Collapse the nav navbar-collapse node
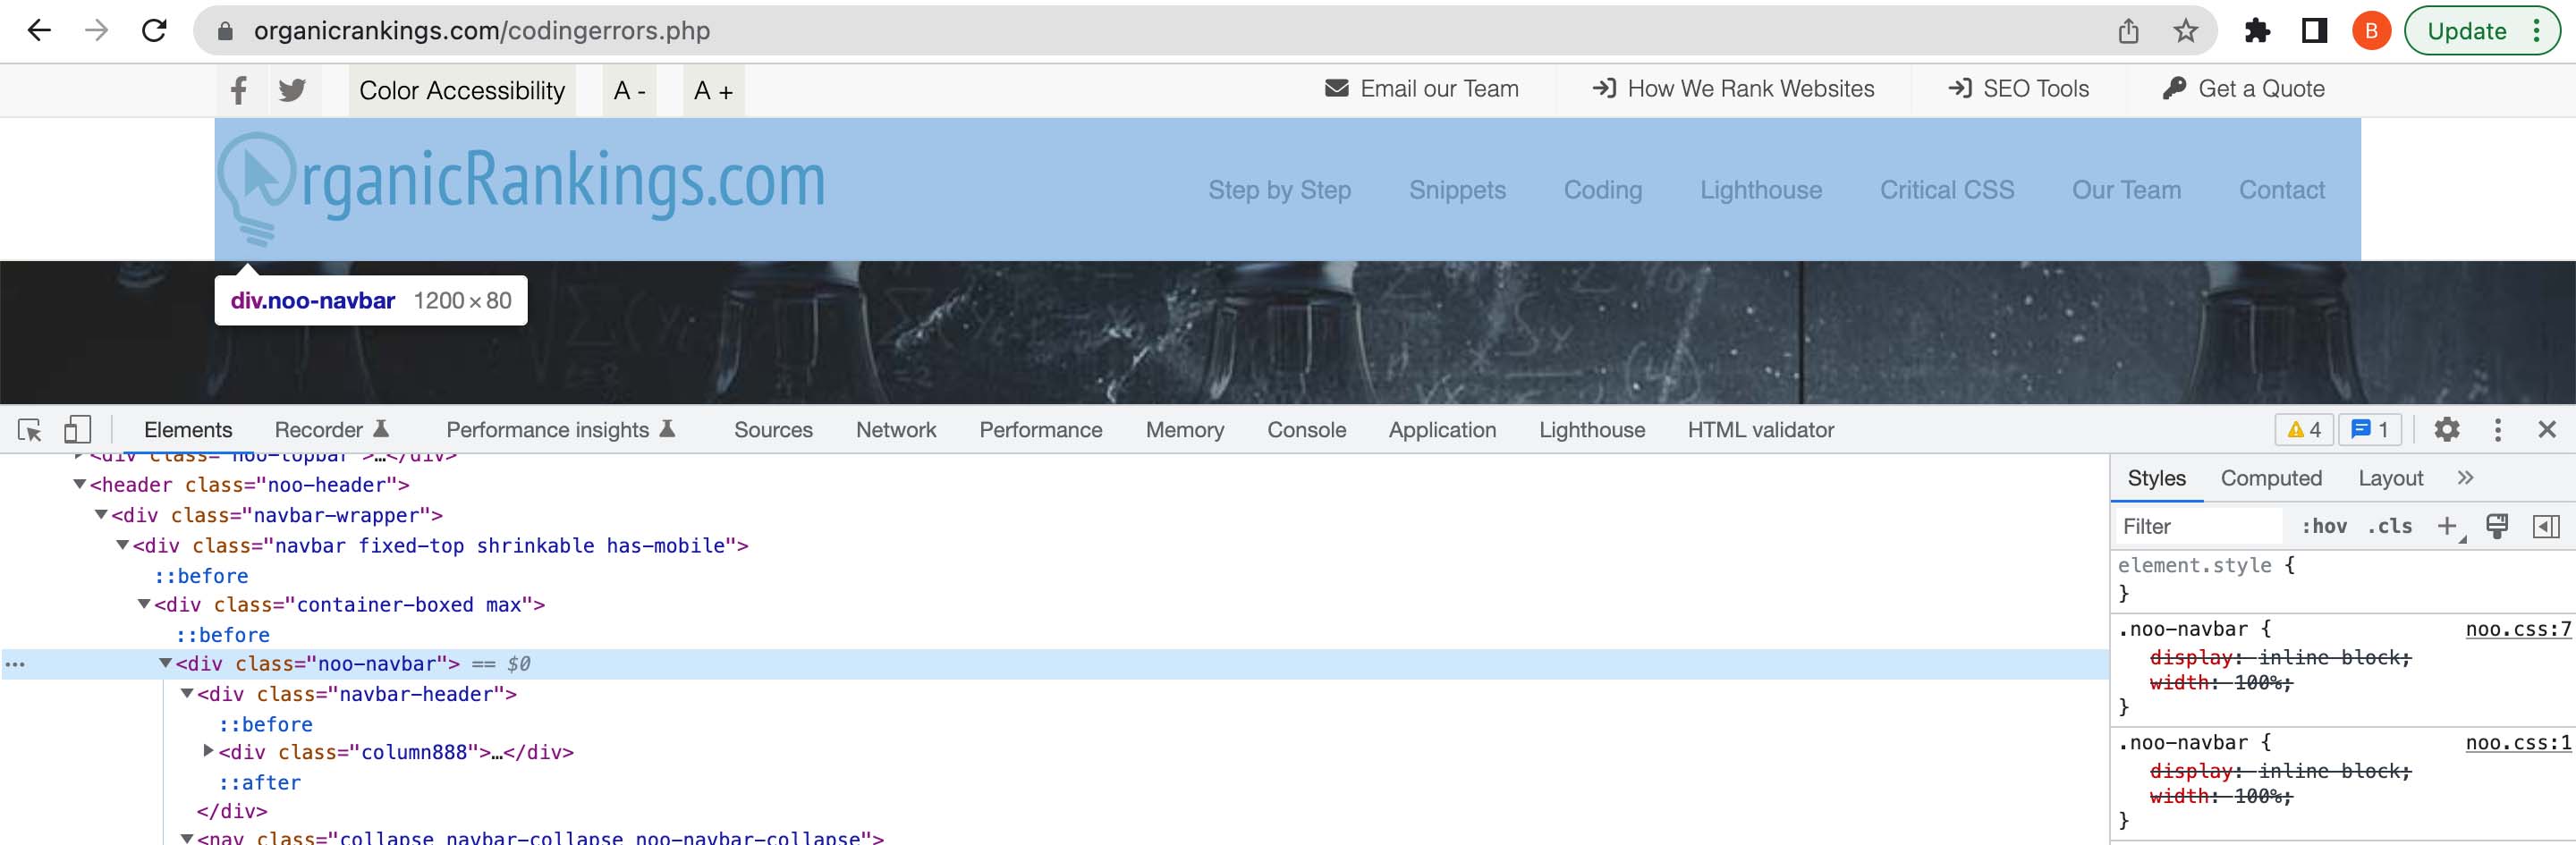The image size is (2576, 845). [x=187, y=838]
